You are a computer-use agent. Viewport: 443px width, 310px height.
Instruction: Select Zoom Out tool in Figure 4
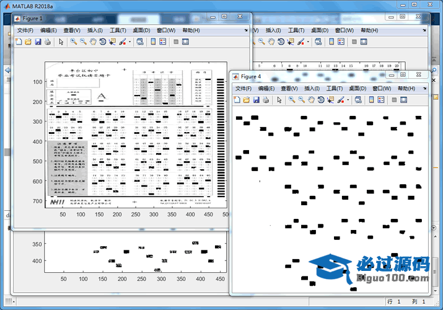(301, 100)
